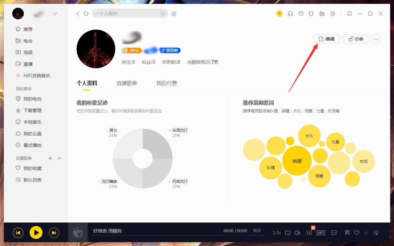Open the 访客 visitors page
The width and height of the screenshot is (394, 246).
[x=355, y=39]
